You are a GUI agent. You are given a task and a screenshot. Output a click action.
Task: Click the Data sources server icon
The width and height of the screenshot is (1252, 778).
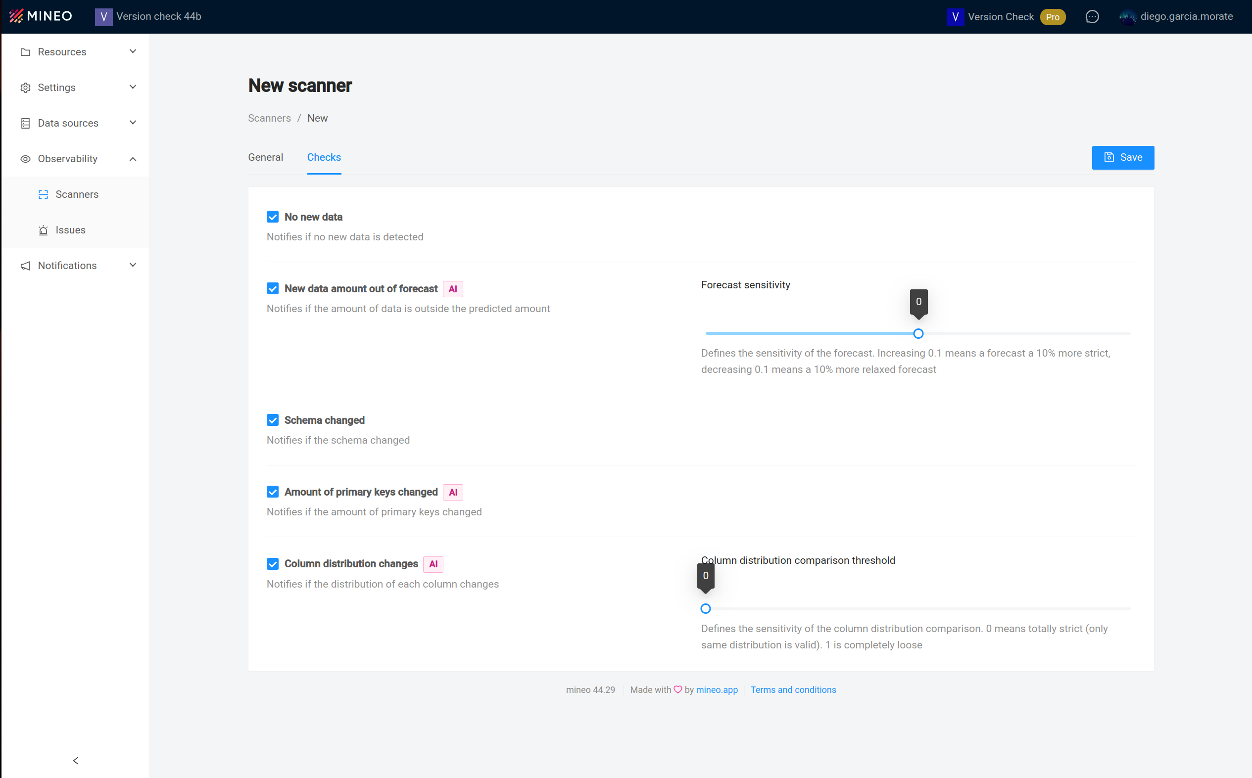coord(25,123)
